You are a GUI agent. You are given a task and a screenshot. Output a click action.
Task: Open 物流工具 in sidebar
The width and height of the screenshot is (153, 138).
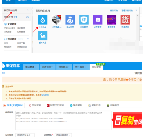pyautogui.click(x=21, y=43)
